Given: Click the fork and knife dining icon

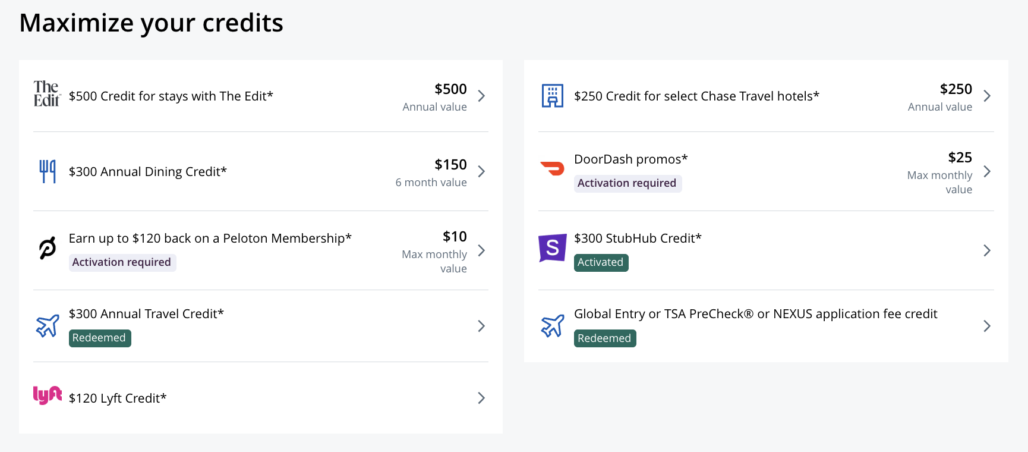Looking at the screenshot, I should pyautogui.click(x=48, y=171).
